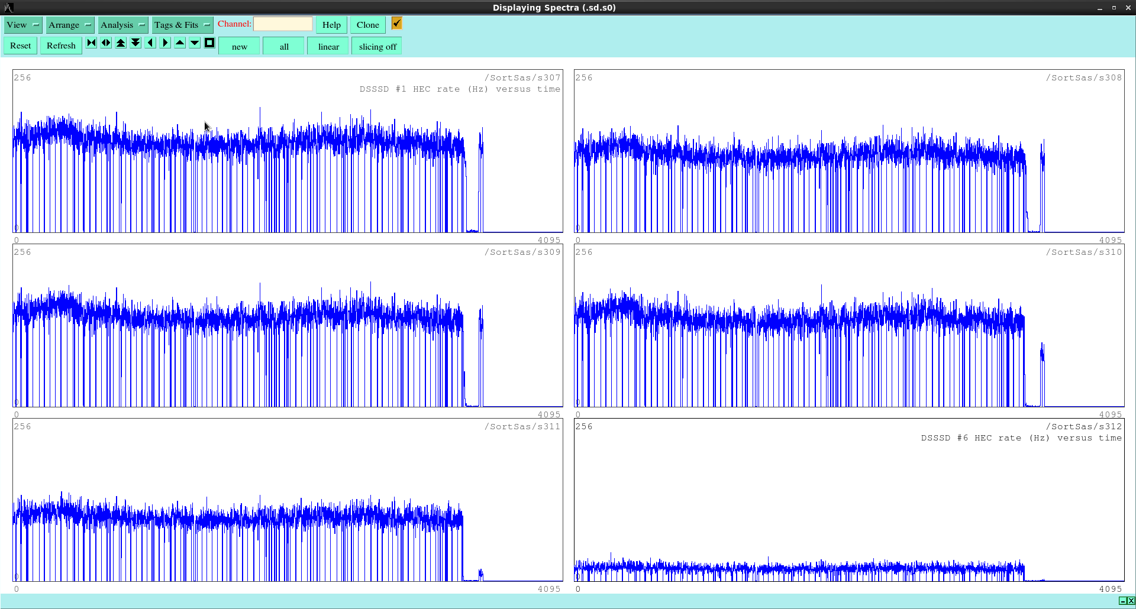Click the Reset button
The height and width of the screenshot is (609, 1136).
coord(20,46)
